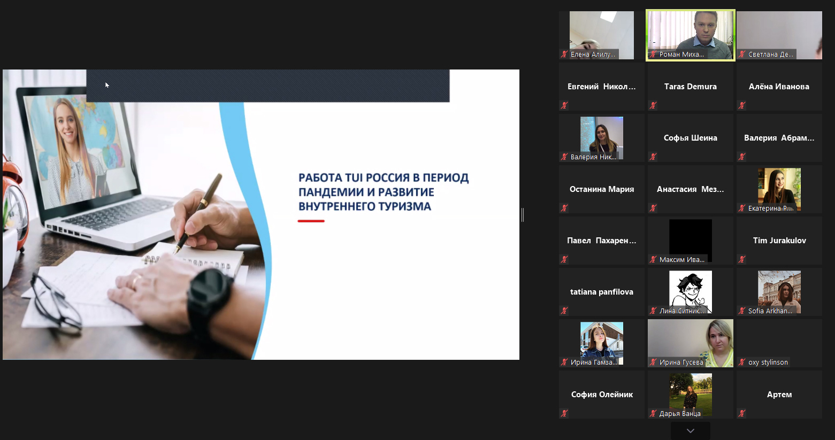Click the shared slide title about TUI Россия
Viewport: 835px width, 440px height.
pos(383,192)
